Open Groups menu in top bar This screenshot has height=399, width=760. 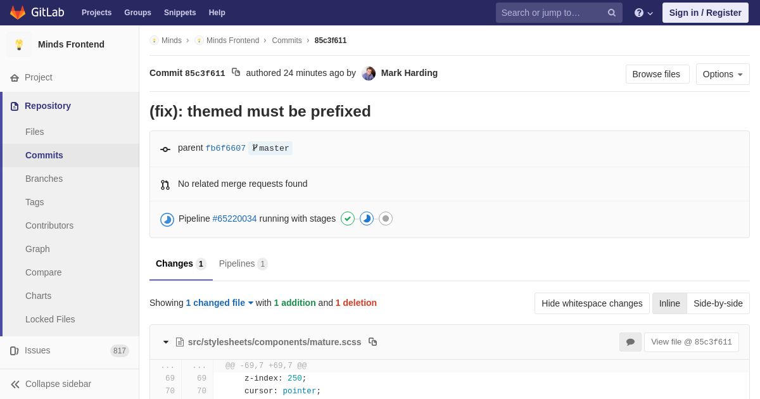(137, 13)
